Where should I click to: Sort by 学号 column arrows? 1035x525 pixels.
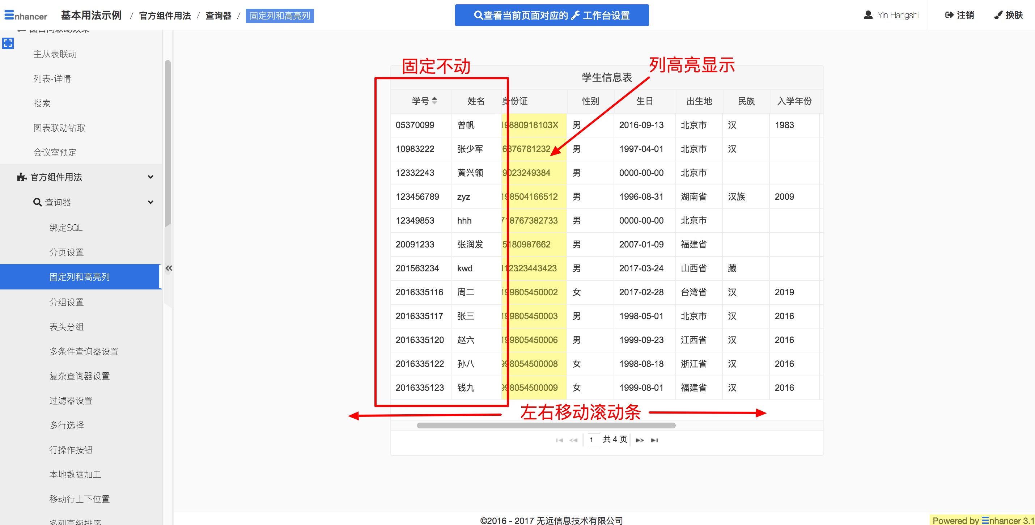point(434,101)
